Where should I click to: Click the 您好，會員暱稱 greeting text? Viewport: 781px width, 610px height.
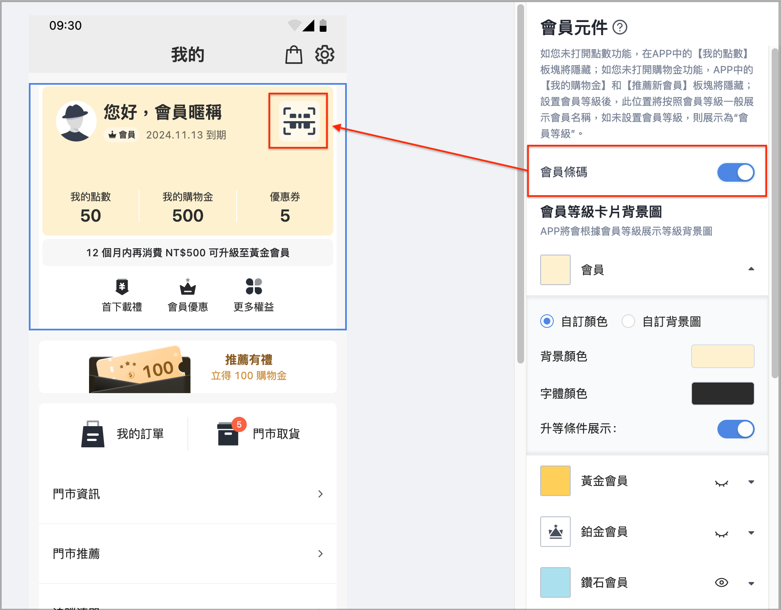[163, 112]
